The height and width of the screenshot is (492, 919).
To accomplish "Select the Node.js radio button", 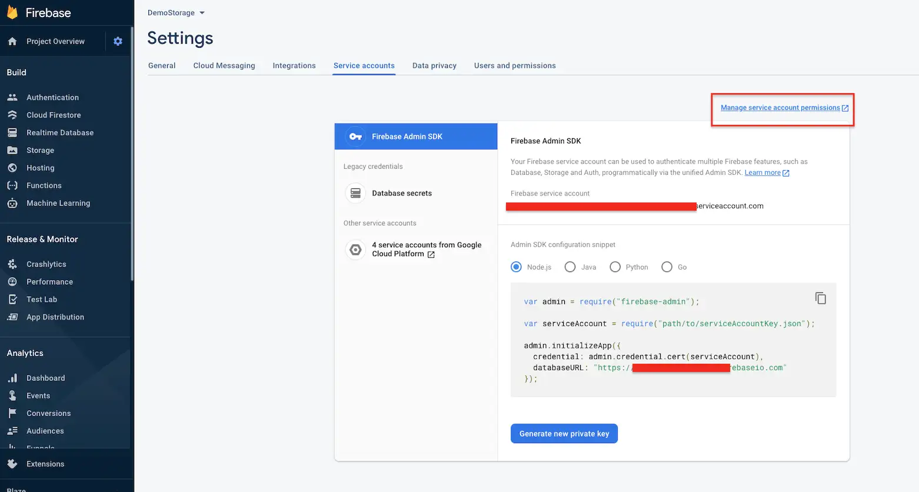I will tap(517, 267).
